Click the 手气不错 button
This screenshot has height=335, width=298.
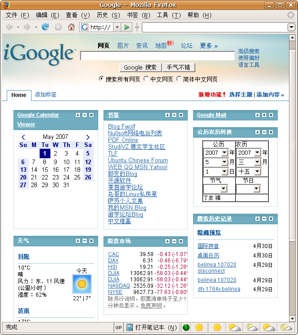point(178,68)
